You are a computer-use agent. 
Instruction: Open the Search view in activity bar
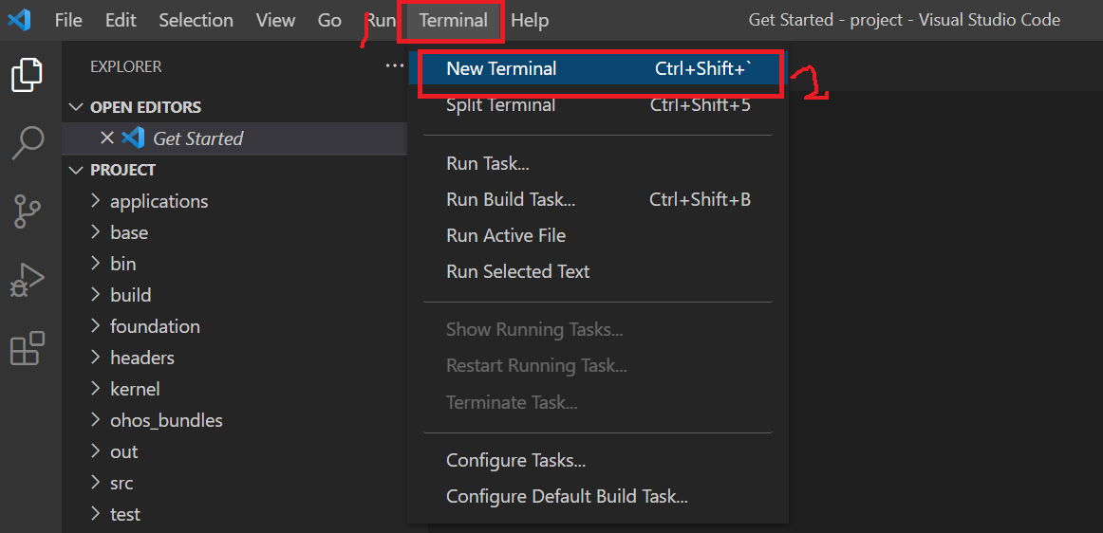[28, 143]
